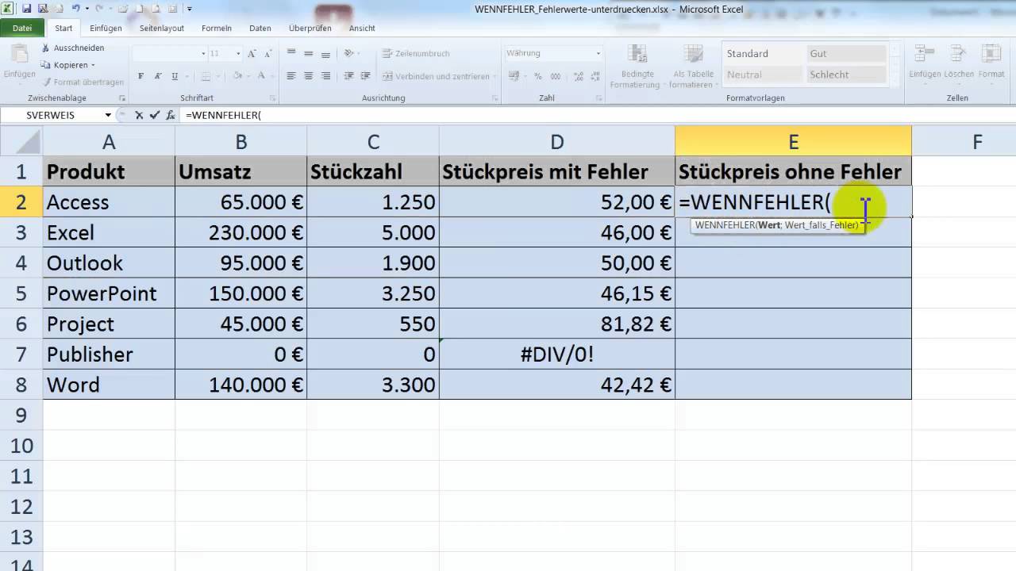Click the Save icon in quick access toolbar
1016x571 pixels.
coord(26,9)
